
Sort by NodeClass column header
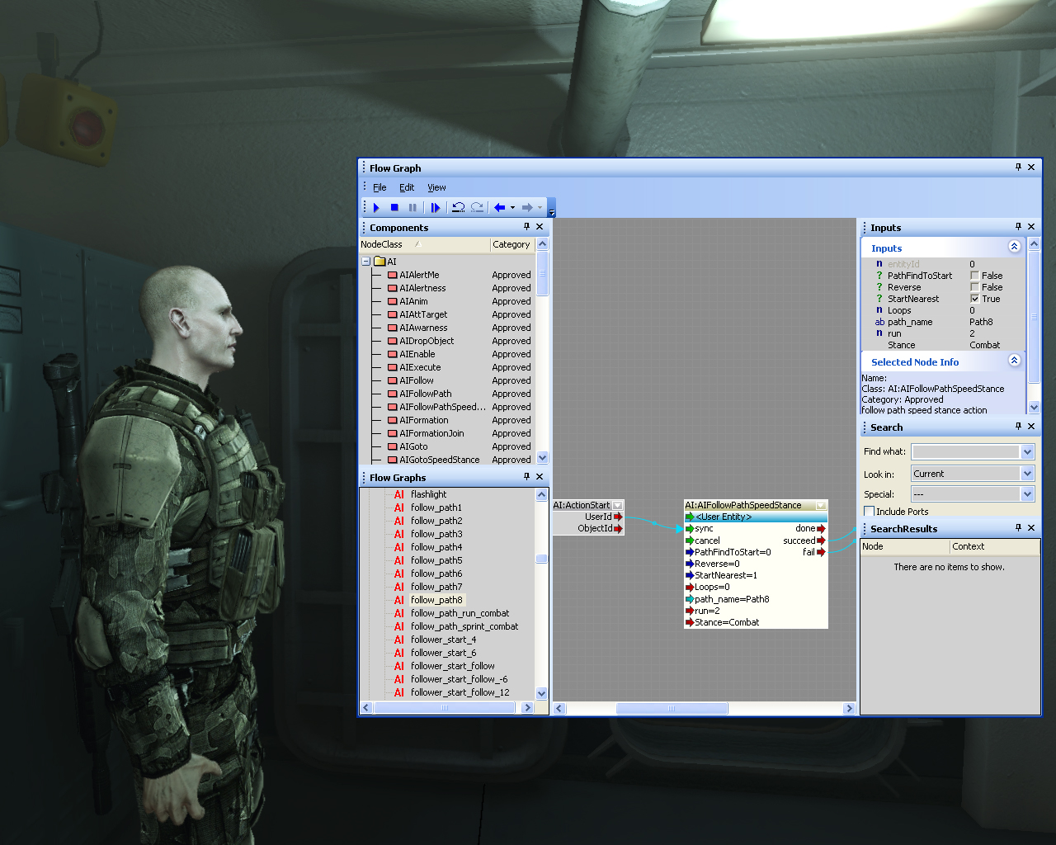tap(424, 245)
